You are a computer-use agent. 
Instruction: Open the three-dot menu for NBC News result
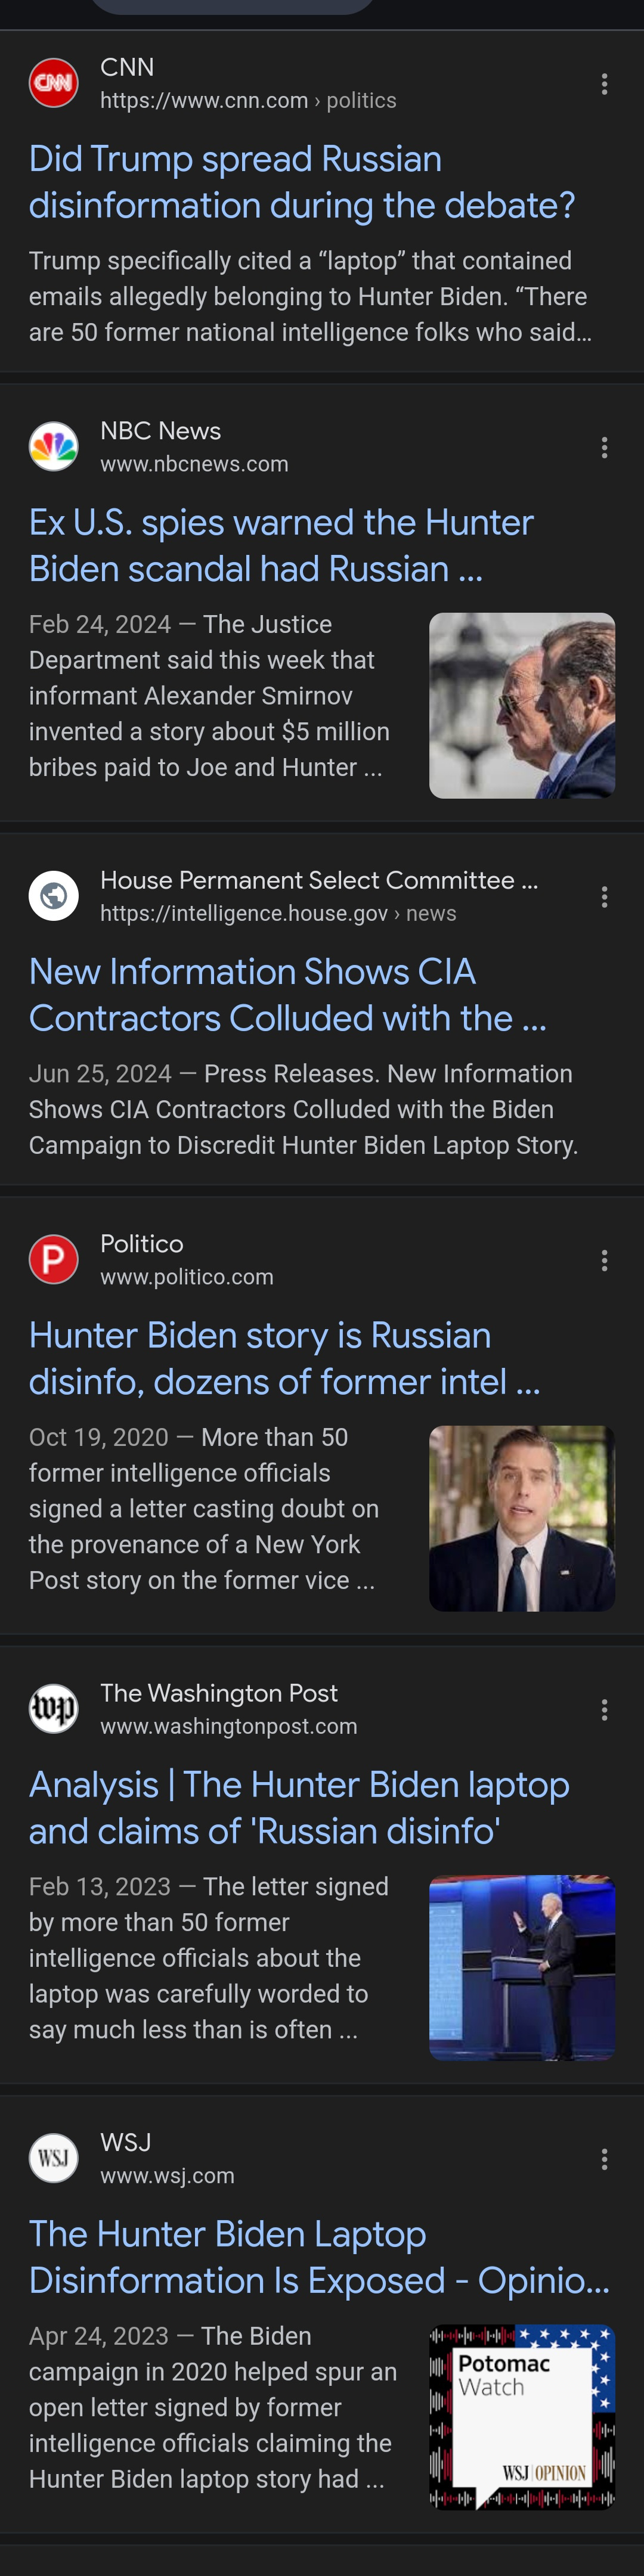point(604,447)
